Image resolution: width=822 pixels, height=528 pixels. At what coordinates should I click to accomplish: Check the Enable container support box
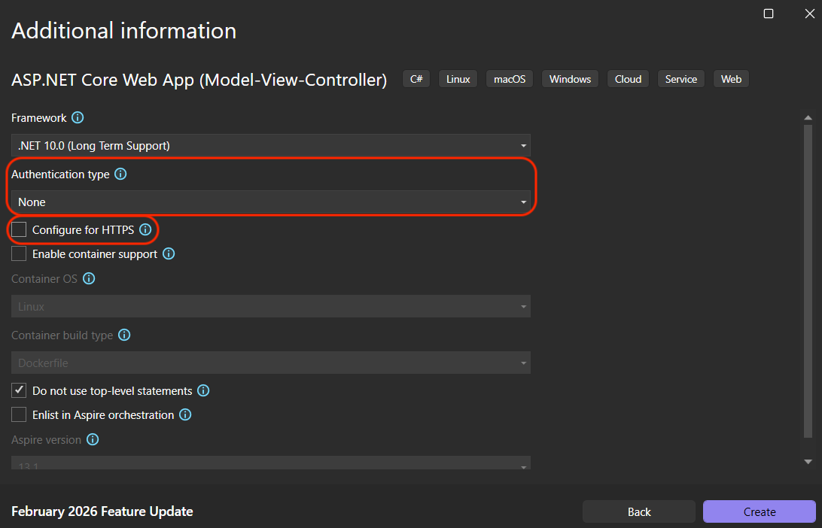coord(19,254)
